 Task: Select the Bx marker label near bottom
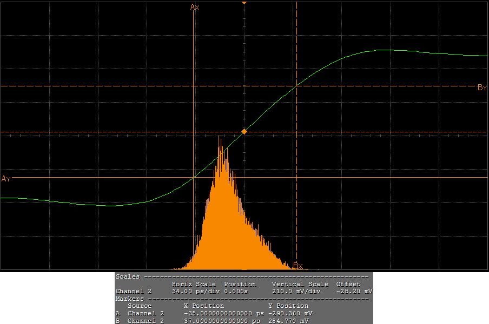(298, 265)
